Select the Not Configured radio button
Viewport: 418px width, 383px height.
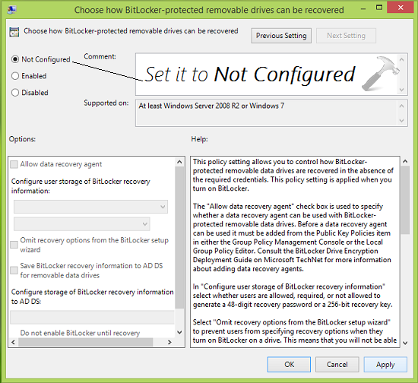point(15,59)
